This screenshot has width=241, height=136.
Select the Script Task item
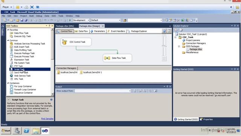pos(30,69)
